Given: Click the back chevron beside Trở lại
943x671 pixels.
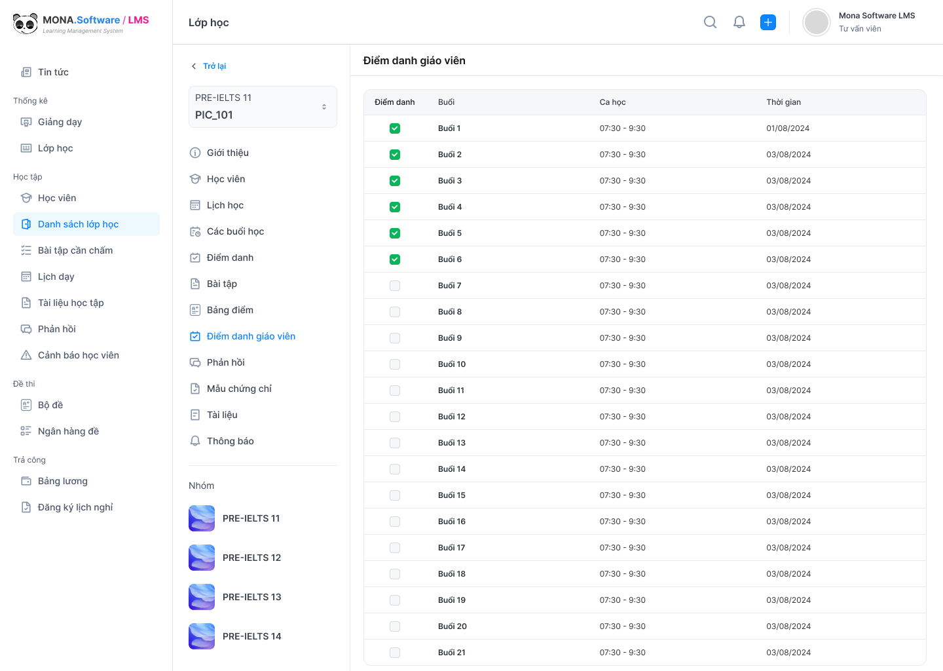Looking at the screenshot, I should pyautogui.click(x=194, y=66).
